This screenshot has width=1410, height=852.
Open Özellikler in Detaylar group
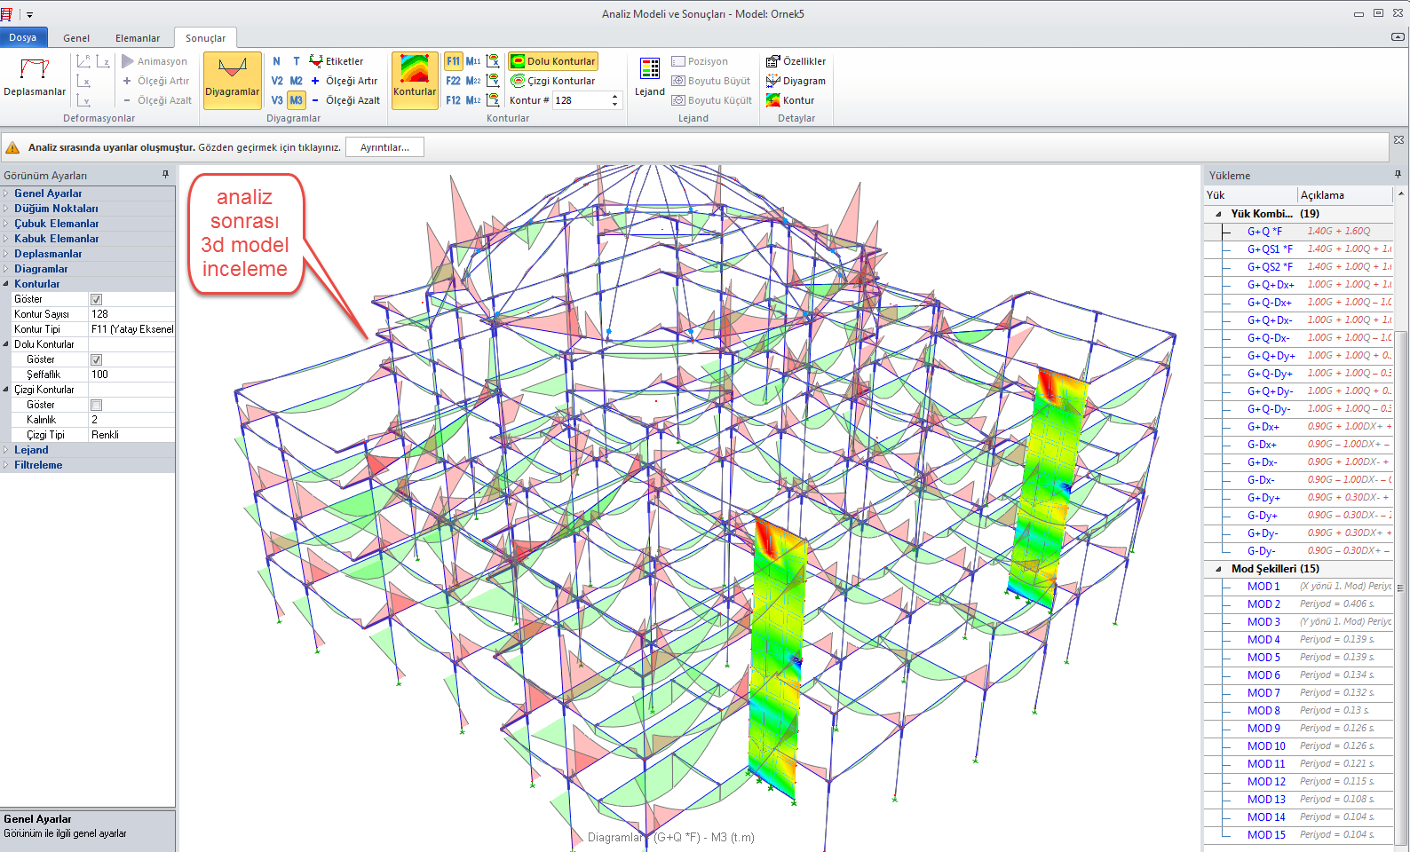point(796,61)
